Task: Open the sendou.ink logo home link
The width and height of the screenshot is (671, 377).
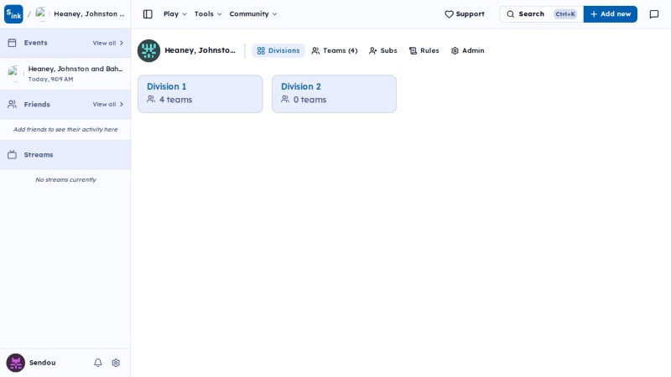Action: coord(13,14)
